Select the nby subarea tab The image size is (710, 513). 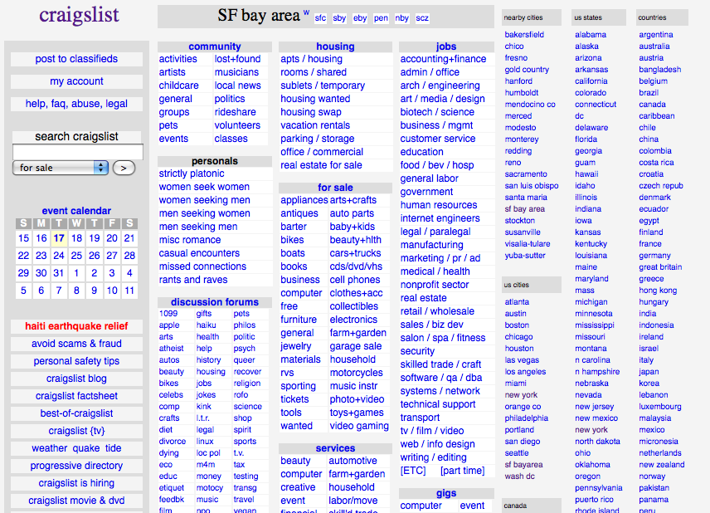pyautogui.click(x=401, y=18)
